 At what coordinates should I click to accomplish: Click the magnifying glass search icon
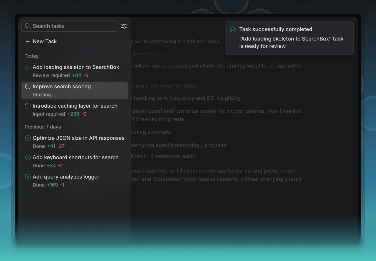coord(27,26)
